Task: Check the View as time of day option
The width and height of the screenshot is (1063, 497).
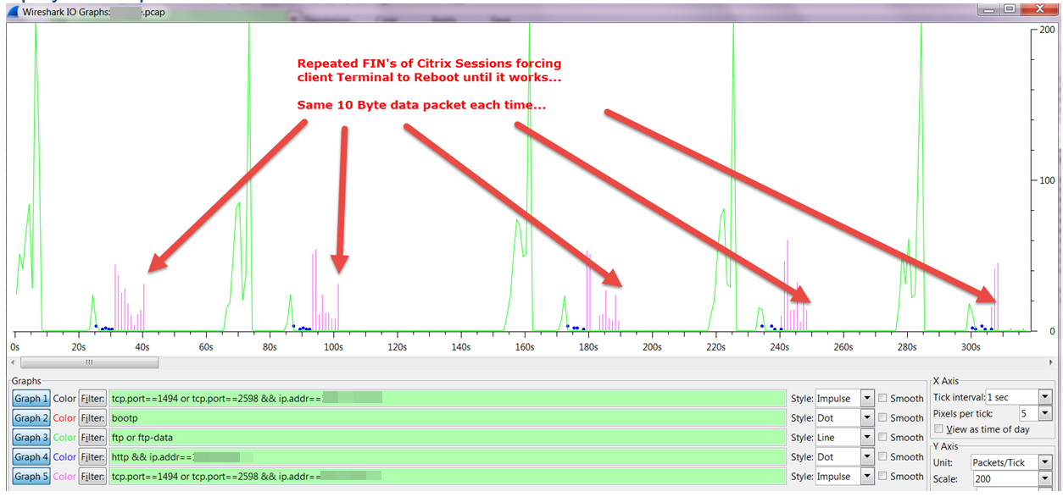Action: [x=938, y=429]
